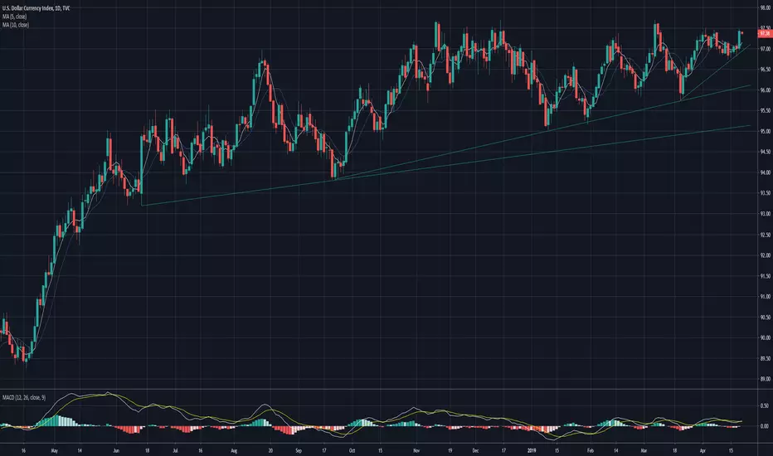Click the Dec label on time axis
The width and height of the screenshot is (773, 456).
[475, 450]
